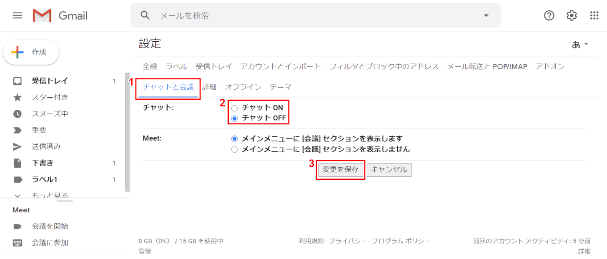Select show [会議] section radio button
Screen dimensions: 607x259
[234, 138]
